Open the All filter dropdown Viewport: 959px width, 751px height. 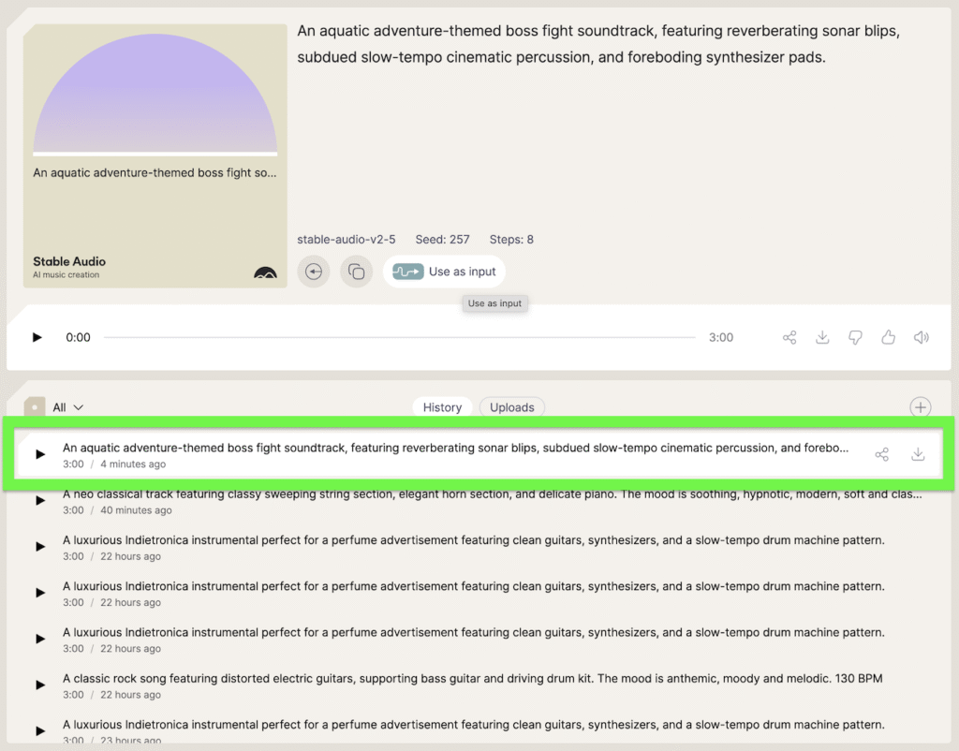(x=67, y=407)
